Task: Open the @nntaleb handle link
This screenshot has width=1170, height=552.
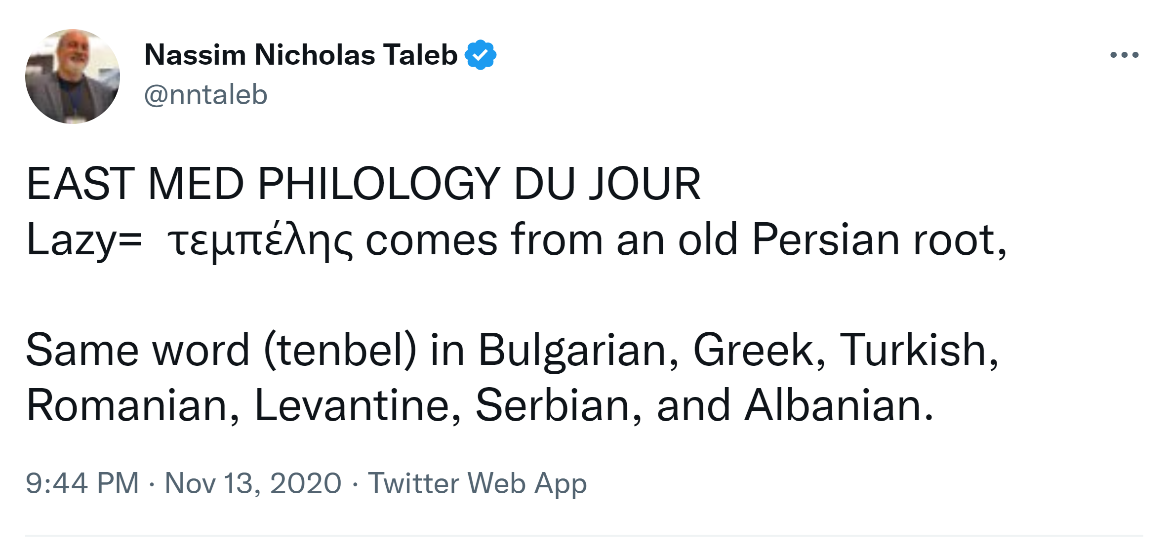Action: (x=205, y=94)
